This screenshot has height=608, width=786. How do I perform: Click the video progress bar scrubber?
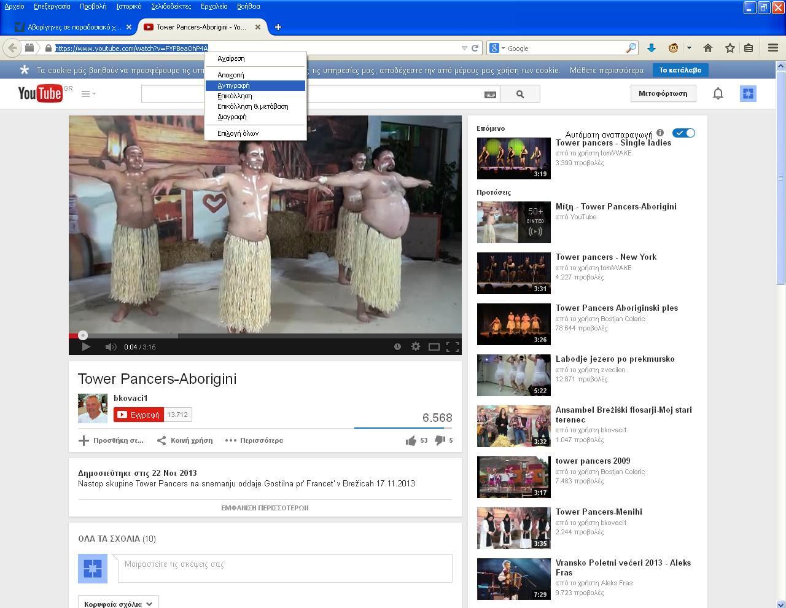tap(83, 335)
